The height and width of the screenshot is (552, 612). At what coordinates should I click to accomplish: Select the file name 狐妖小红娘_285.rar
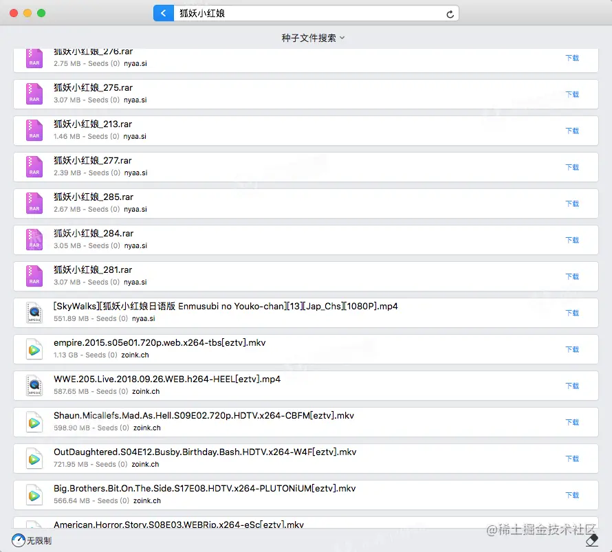(94, 197)
